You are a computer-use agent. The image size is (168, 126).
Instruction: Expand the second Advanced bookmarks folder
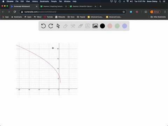pos(114,17)
